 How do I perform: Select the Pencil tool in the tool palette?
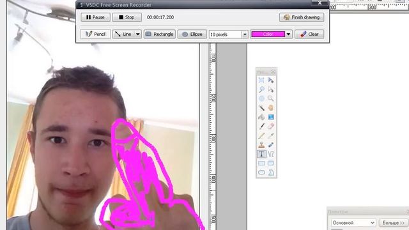[x=261, y=135]
